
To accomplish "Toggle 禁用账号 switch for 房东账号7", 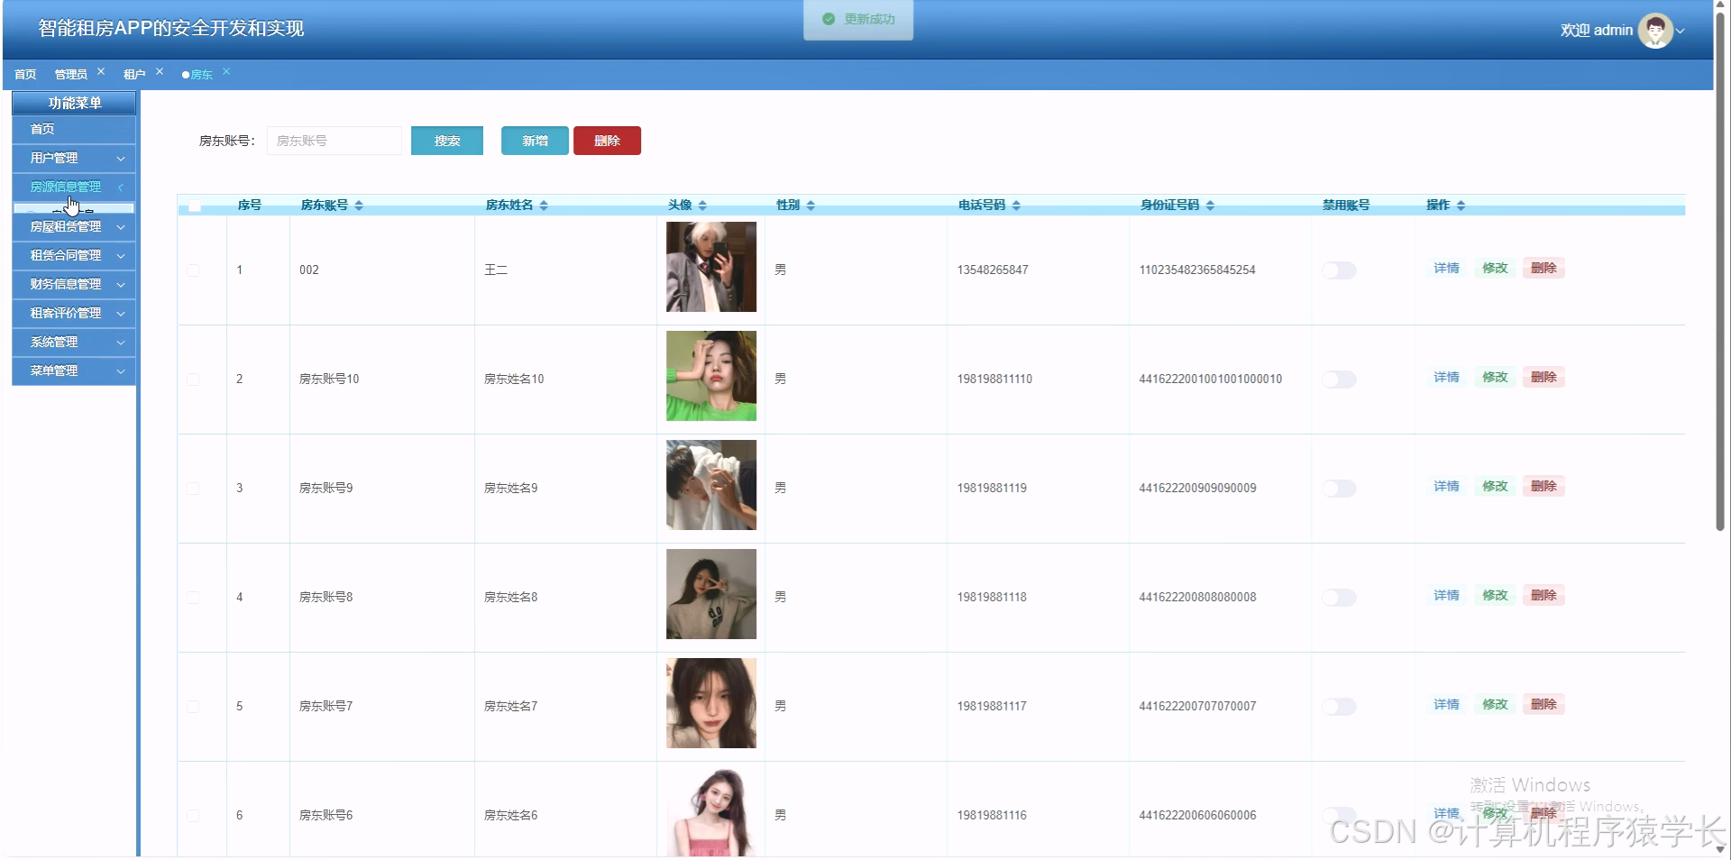I will 1339,707.
